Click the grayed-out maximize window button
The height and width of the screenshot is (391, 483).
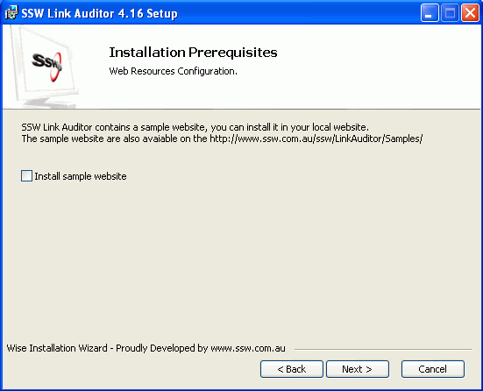(x=450, y=13)
